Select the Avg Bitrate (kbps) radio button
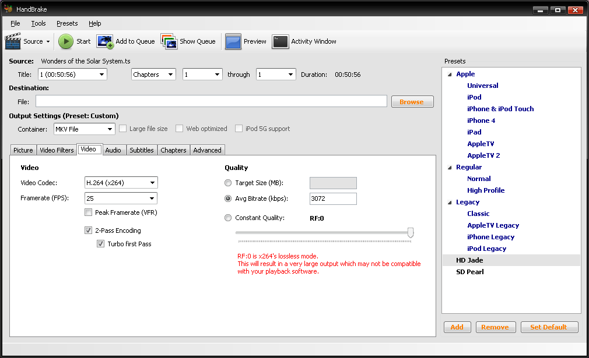The width and height of the screenshot is (589, 358). click(228, 199)
